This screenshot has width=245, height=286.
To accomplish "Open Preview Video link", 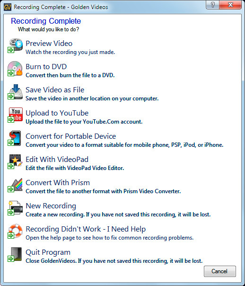I will click(49, 44).
